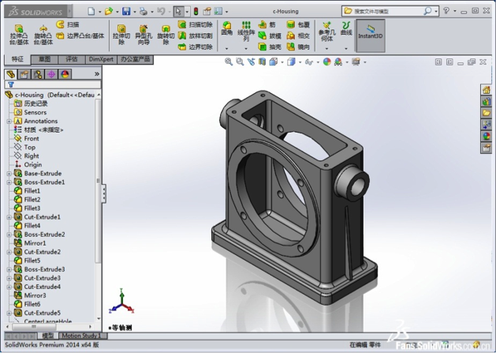496x353 pixels.
Task: Click the Edit Appearance color ball icon
Action: [x=327, y=62]
